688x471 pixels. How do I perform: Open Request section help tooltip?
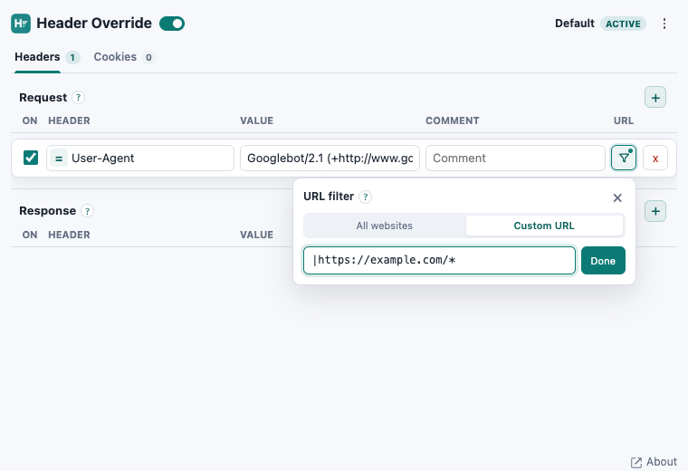coord(78,98)
